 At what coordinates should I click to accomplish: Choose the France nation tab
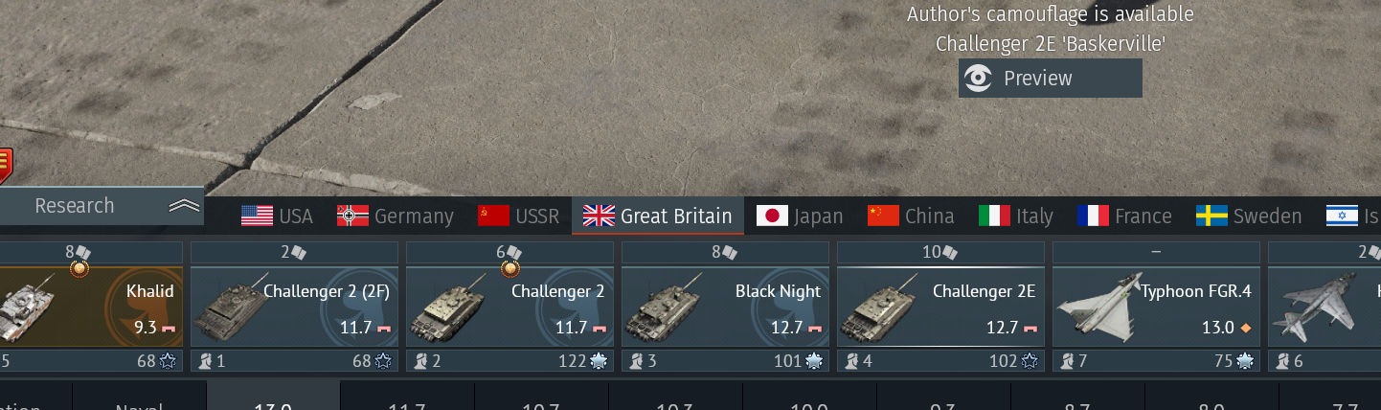click(1124, 216)
